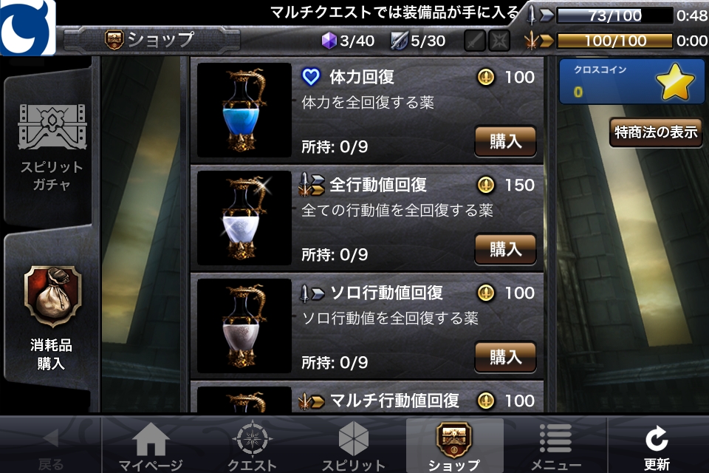The height and width of the screenshot is (473, 709).
Task: Click the crossed-swords slot icon
Action: pos(499,41)
